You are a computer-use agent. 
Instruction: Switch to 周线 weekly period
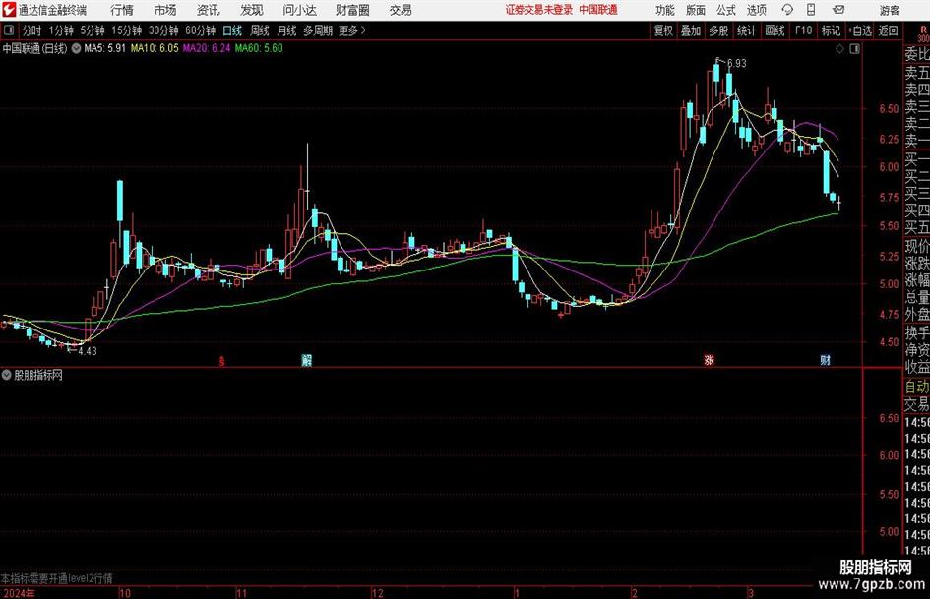(x=260, y=30)
